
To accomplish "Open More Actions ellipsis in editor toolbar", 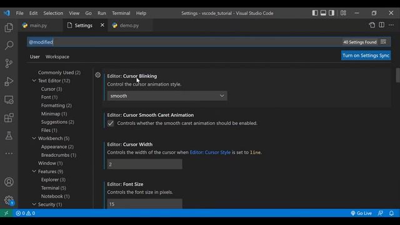I will (x=391, y=25).
